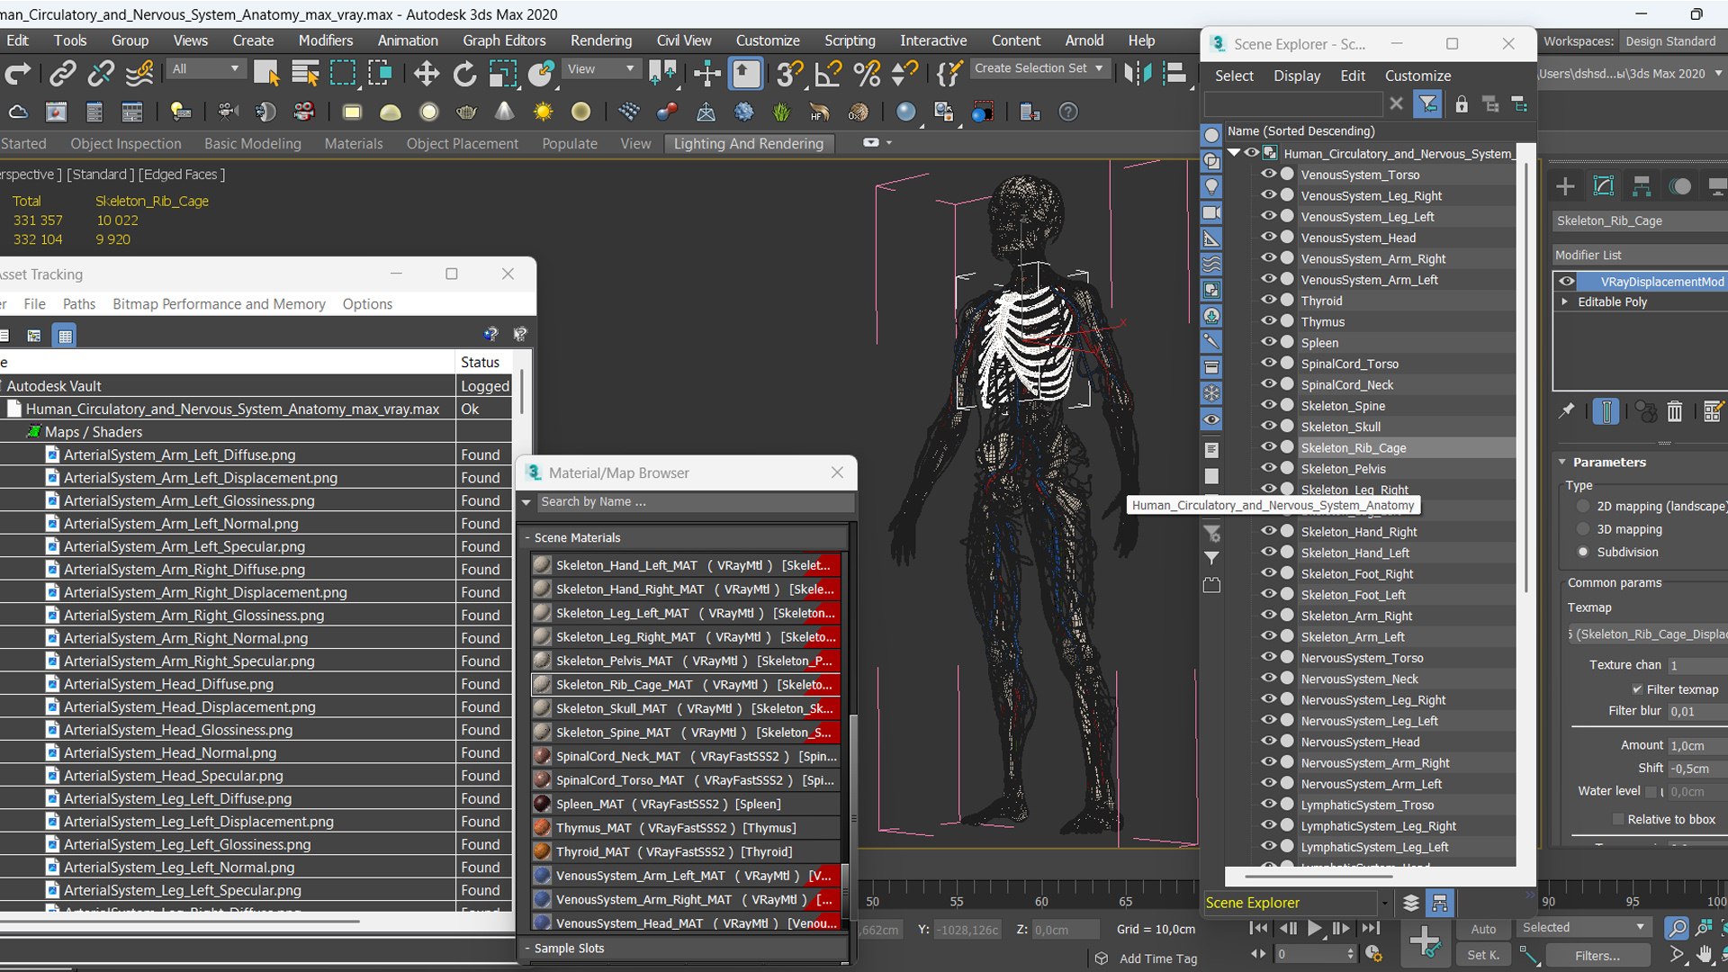Click the Unlink Selection chain icon
1728x972 pixels.
click(x=101, y=73)
